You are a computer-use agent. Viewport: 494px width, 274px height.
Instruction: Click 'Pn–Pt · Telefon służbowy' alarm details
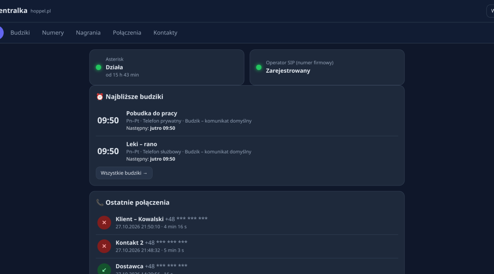154,152
